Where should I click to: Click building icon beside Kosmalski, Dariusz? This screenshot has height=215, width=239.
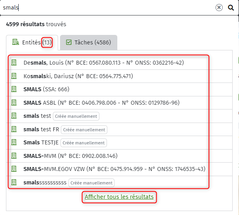(x=14, y=76)
